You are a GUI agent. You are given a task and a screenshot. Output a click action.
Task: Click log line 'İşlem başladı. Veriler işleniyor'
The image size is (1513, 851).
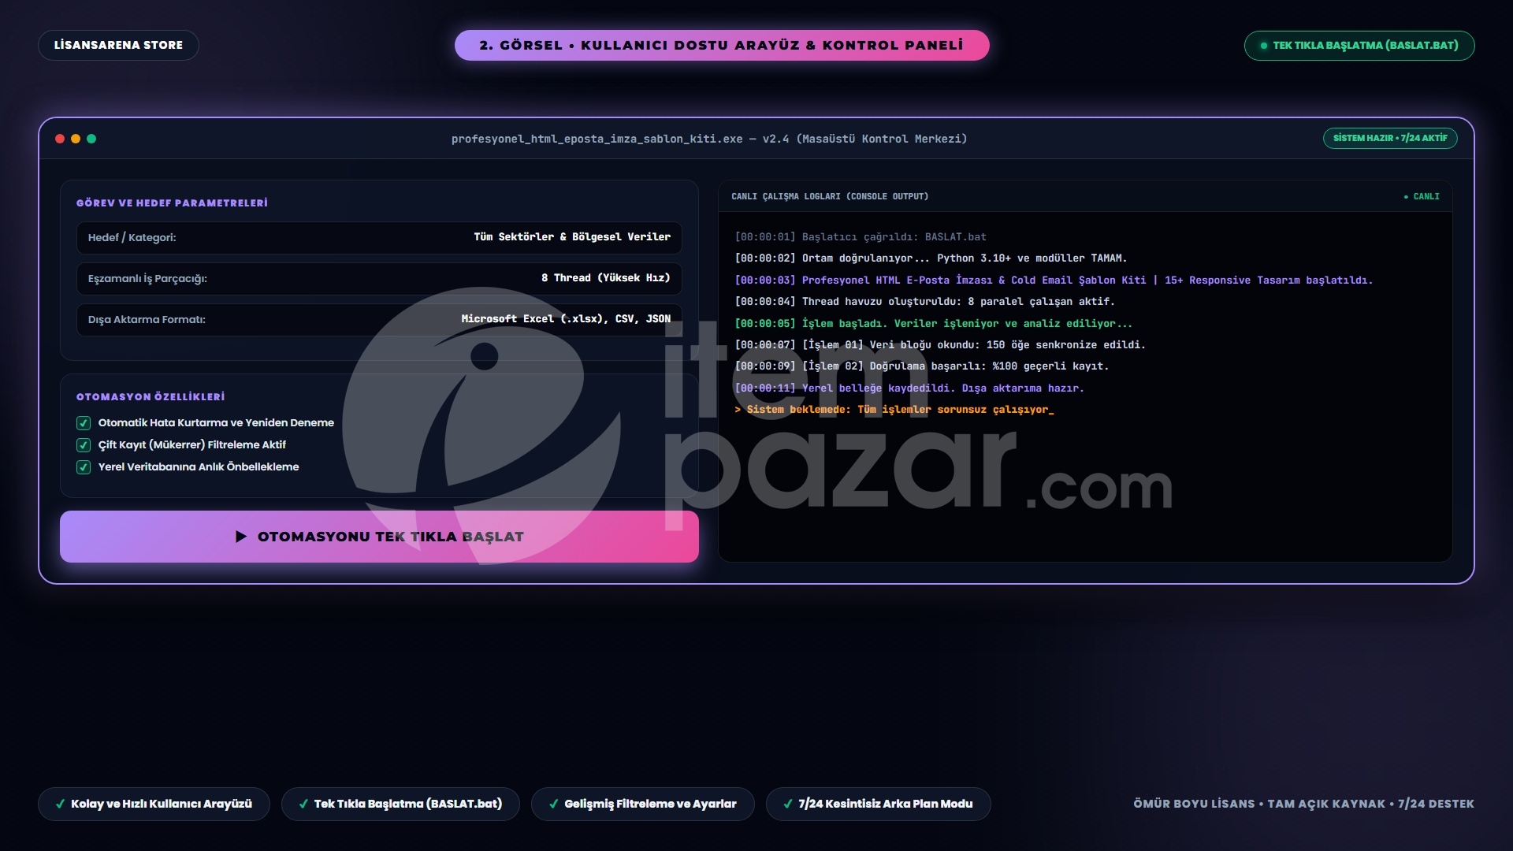(933, 324)
